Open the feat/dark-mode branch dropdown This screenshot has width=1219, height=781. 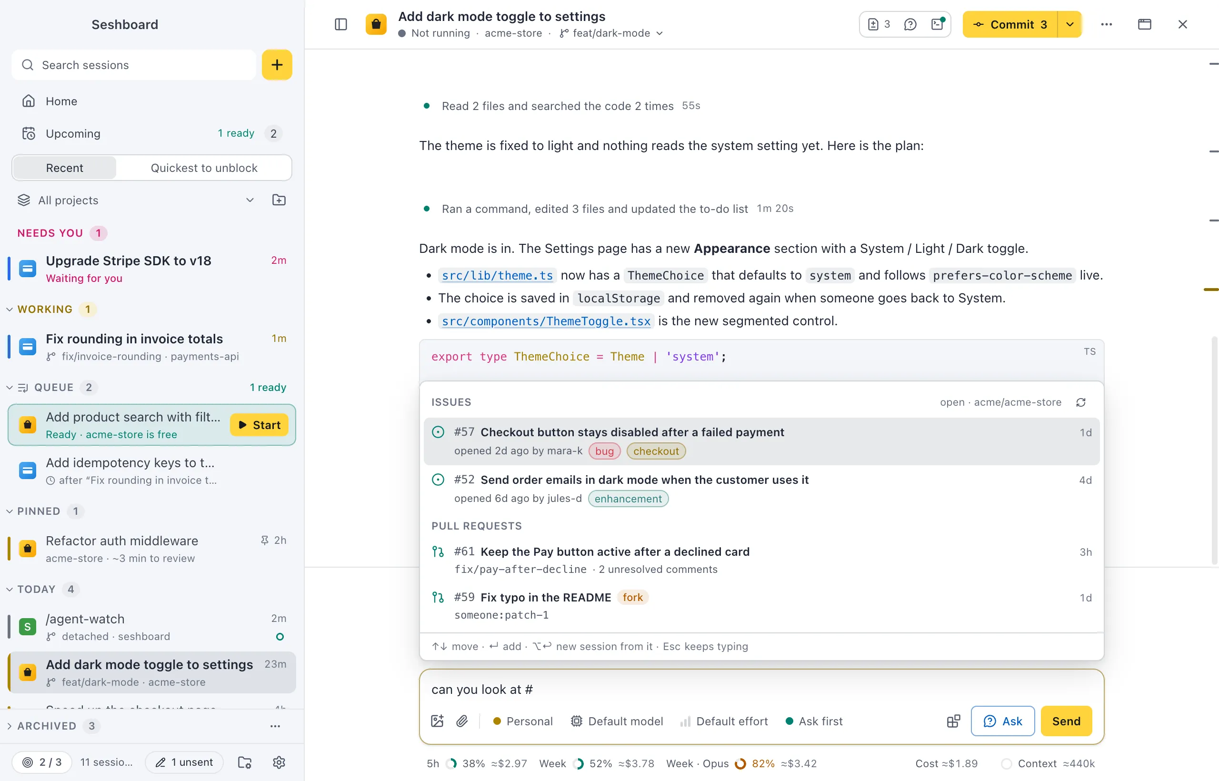(611, 33)
